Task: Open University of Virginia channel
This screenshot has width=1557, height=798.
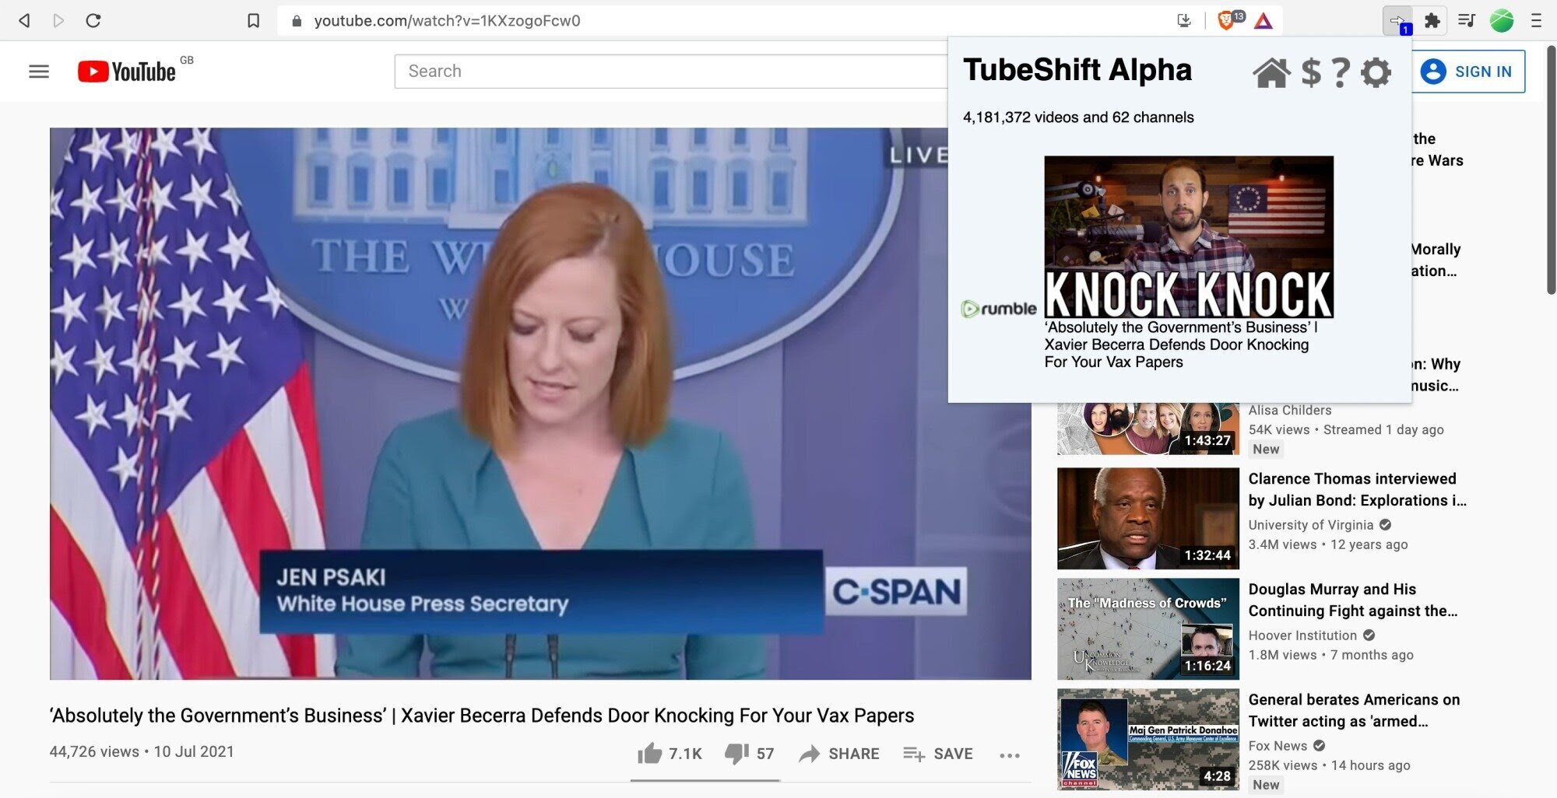Action: (x=1311, y=525)
